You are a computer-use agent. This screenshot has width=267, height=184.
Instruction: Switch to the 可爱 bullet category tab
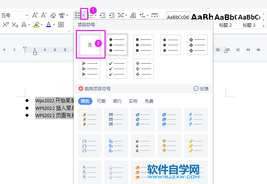click(x=101, y=101)
